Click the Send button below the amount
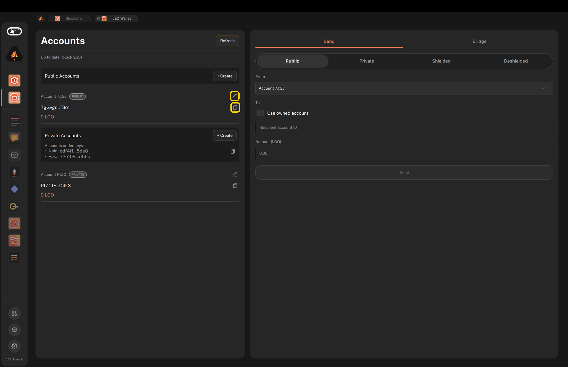Viewport: 568px width, 367px height. click(x=404, y=172)
